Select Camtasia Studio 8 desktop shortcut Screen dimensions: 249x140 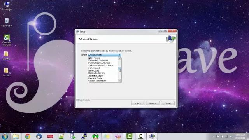7,40
